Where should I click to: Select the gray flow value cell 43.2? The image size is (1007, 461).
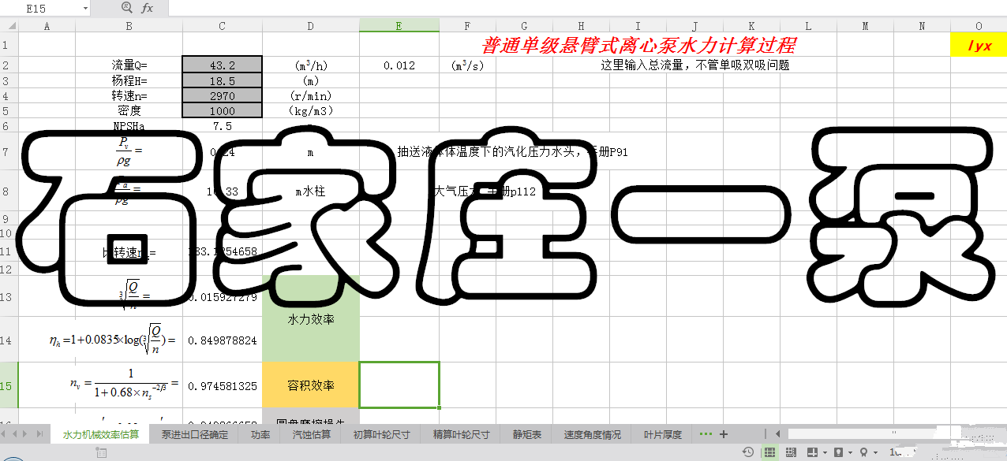tap(222, 65)
